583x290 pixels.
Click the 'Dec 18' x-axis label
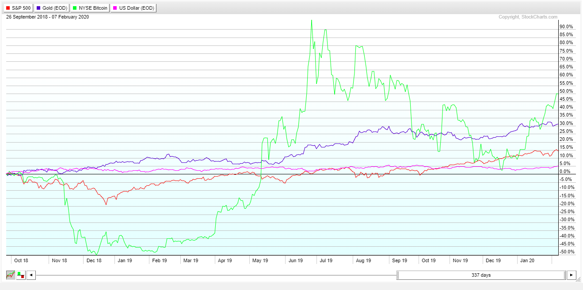[x=94, y=260]
